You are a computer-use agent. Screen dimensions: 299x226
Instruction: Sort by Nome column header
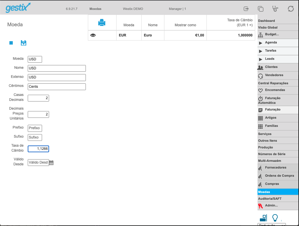tap(153, 25)
